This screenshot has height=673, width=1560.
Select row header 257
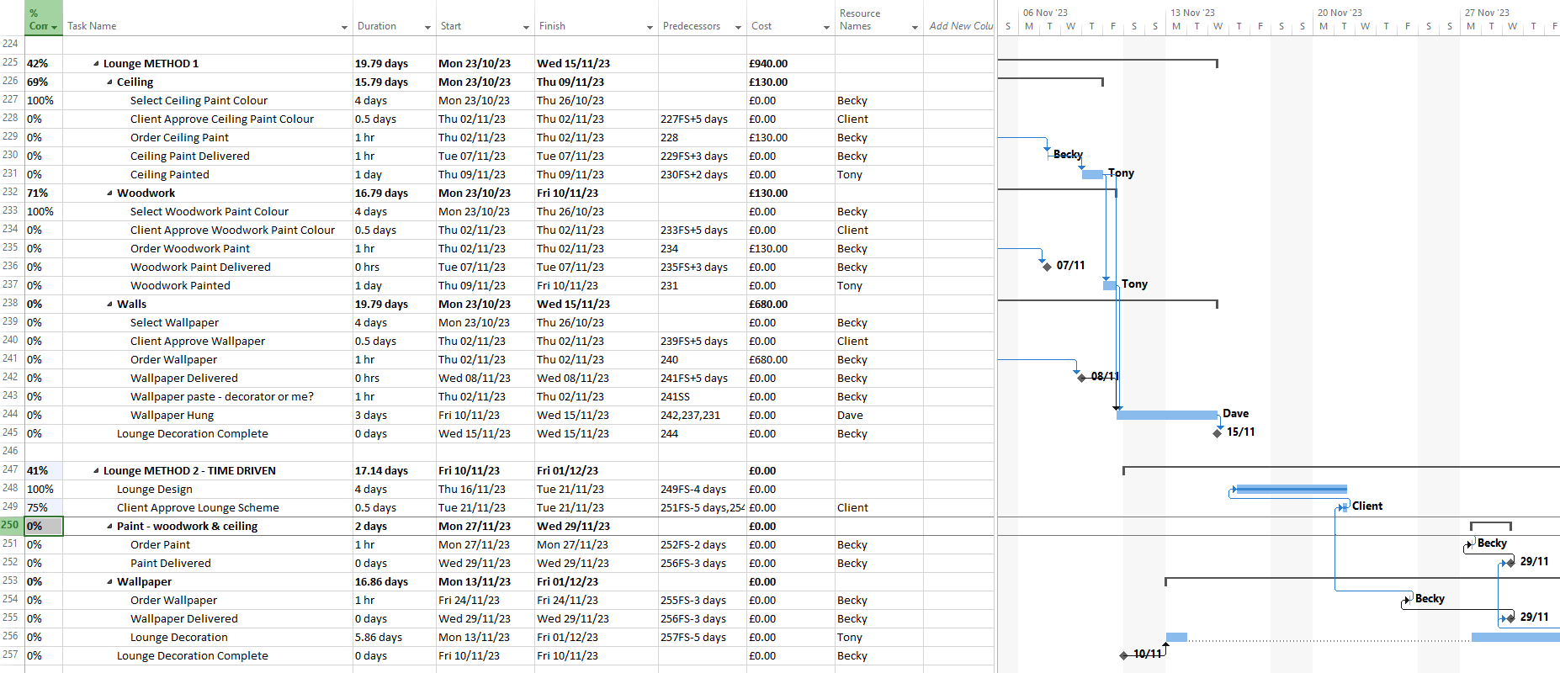pos(11,654)
